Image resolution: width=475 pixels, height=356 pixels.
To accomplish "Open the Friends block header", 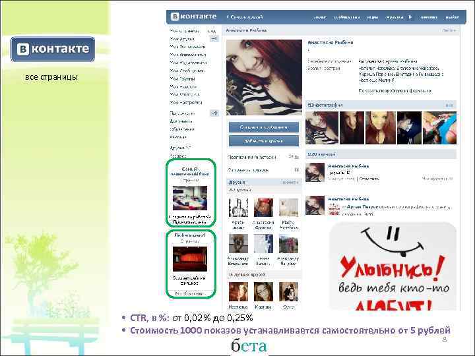I will (263, 182).
